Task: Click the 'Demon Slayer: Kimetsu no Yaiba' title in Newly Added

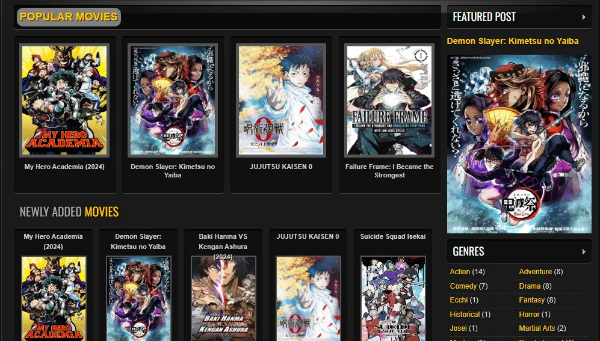Action: pyautogui.click(x=138, y=241)
